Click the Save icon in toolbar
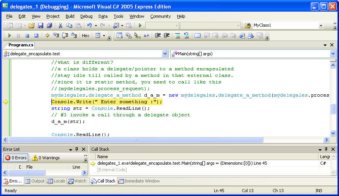 (41, 26)
